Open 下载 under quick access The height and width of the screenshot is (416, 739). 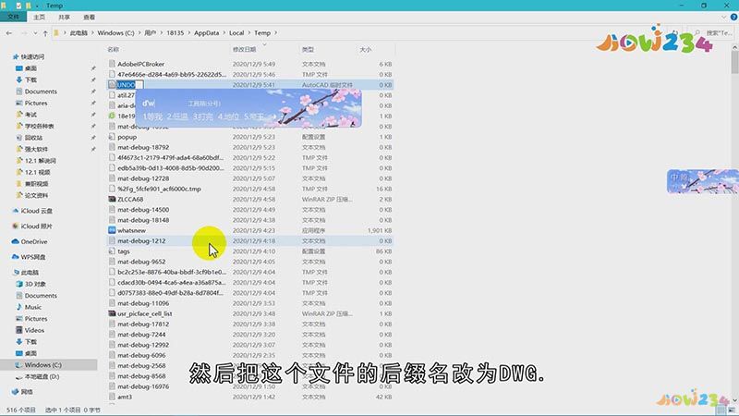[x=30, y=80]
